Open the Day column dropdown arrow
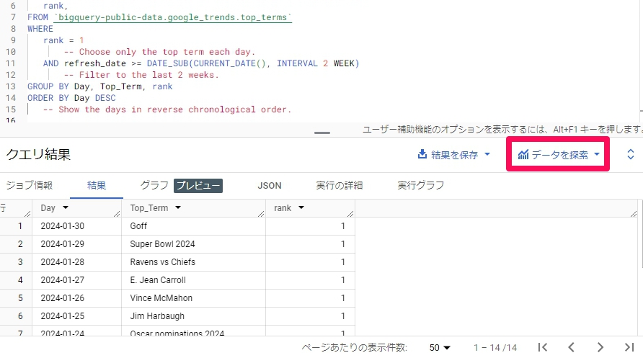Screen dimensions: 643x358 point(66,207)
